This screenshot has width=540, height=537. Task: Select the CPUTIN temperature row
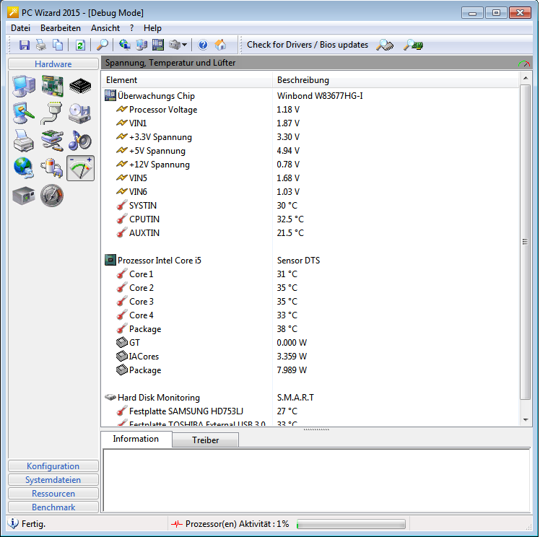tap(310, 219)
